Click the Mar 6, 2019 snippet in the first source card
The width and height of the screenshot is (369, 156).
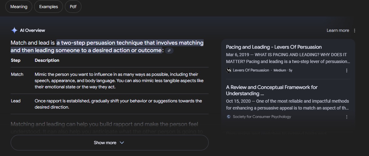(x=288, y=58)
